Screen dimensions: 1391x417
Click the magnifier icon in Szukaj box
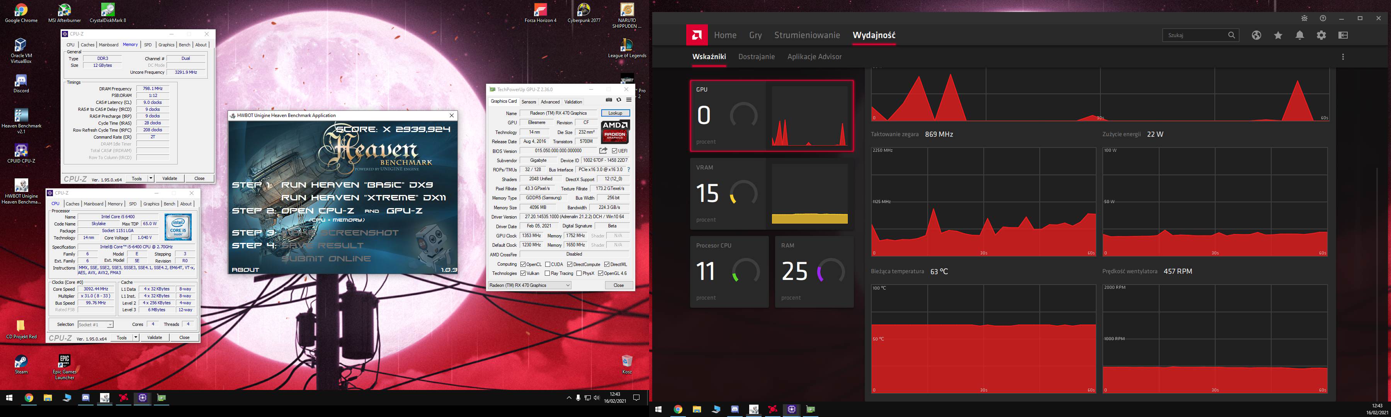(x=1231, y=35)
